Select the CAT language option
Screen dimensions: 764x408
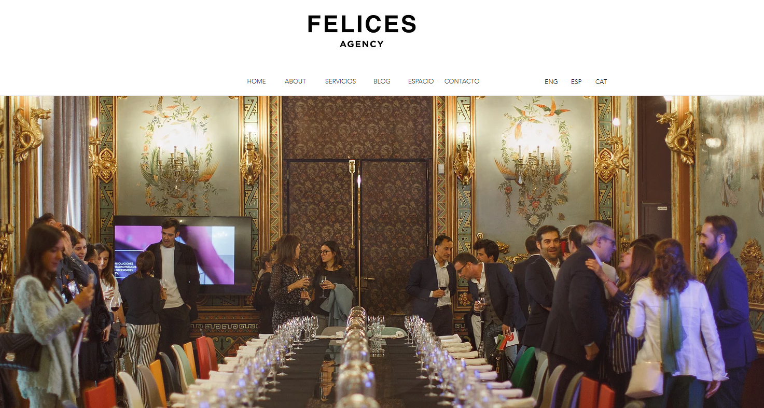tap(601, 82)
